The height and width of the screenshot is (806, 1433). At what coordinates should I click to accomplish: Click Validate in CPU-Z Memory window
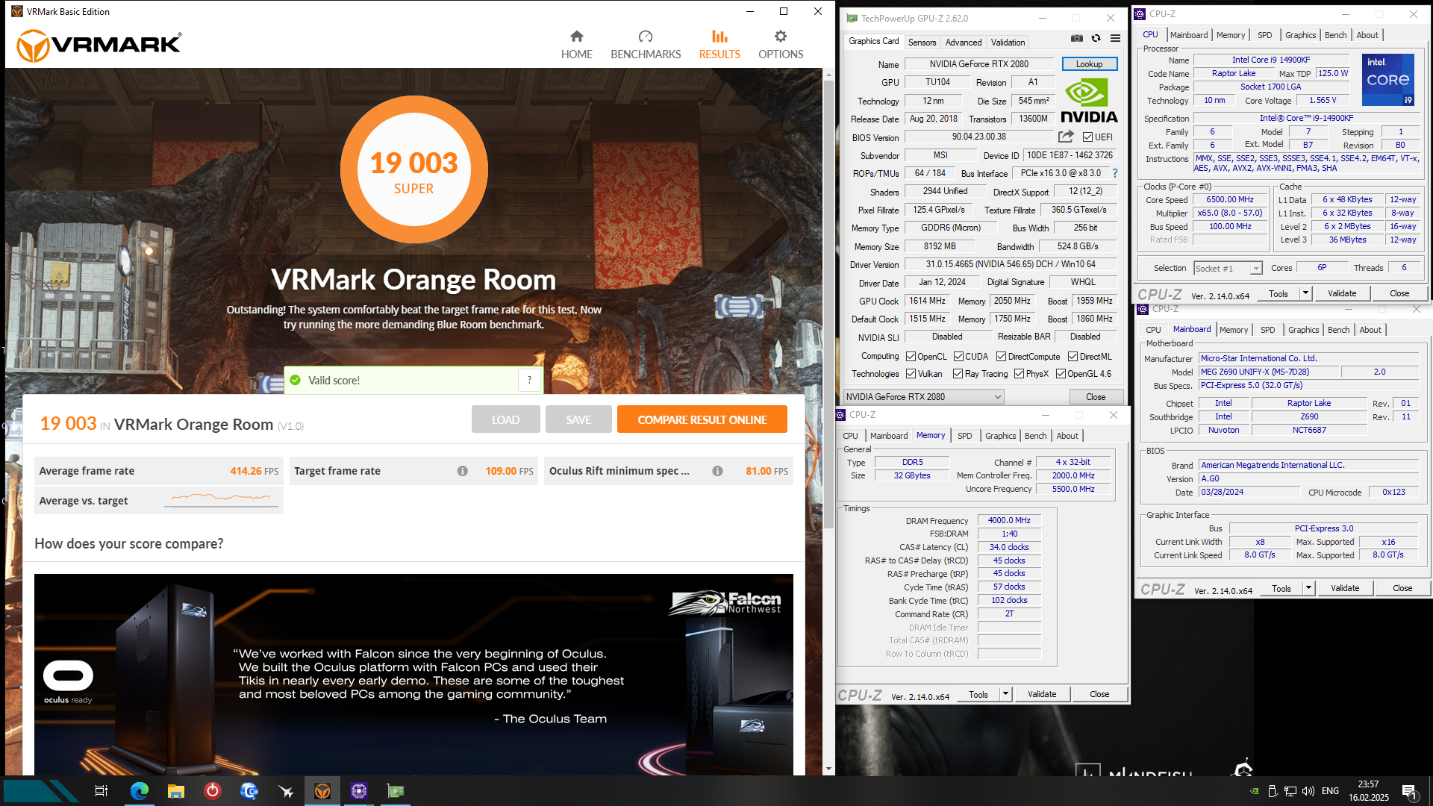[1042, 694]
